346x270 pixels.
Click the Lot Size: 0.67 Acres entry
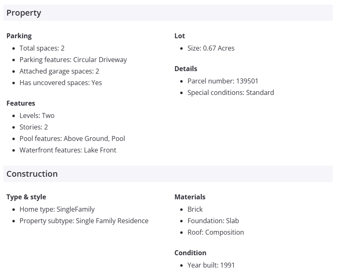tap(211, 48)
